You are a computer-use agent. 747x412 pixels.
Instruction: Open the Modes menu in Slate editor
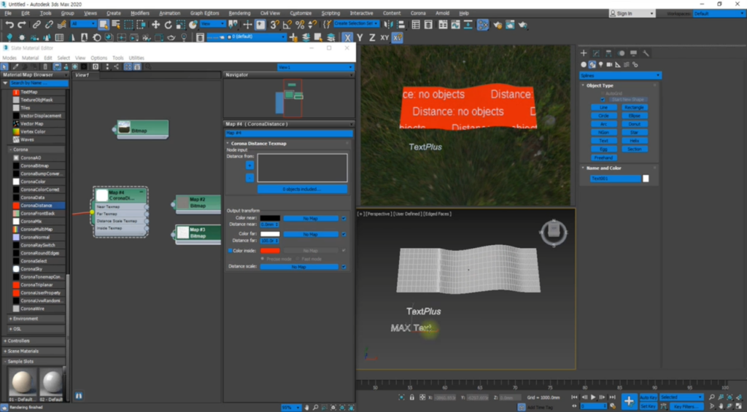click(x=9, y=58)
